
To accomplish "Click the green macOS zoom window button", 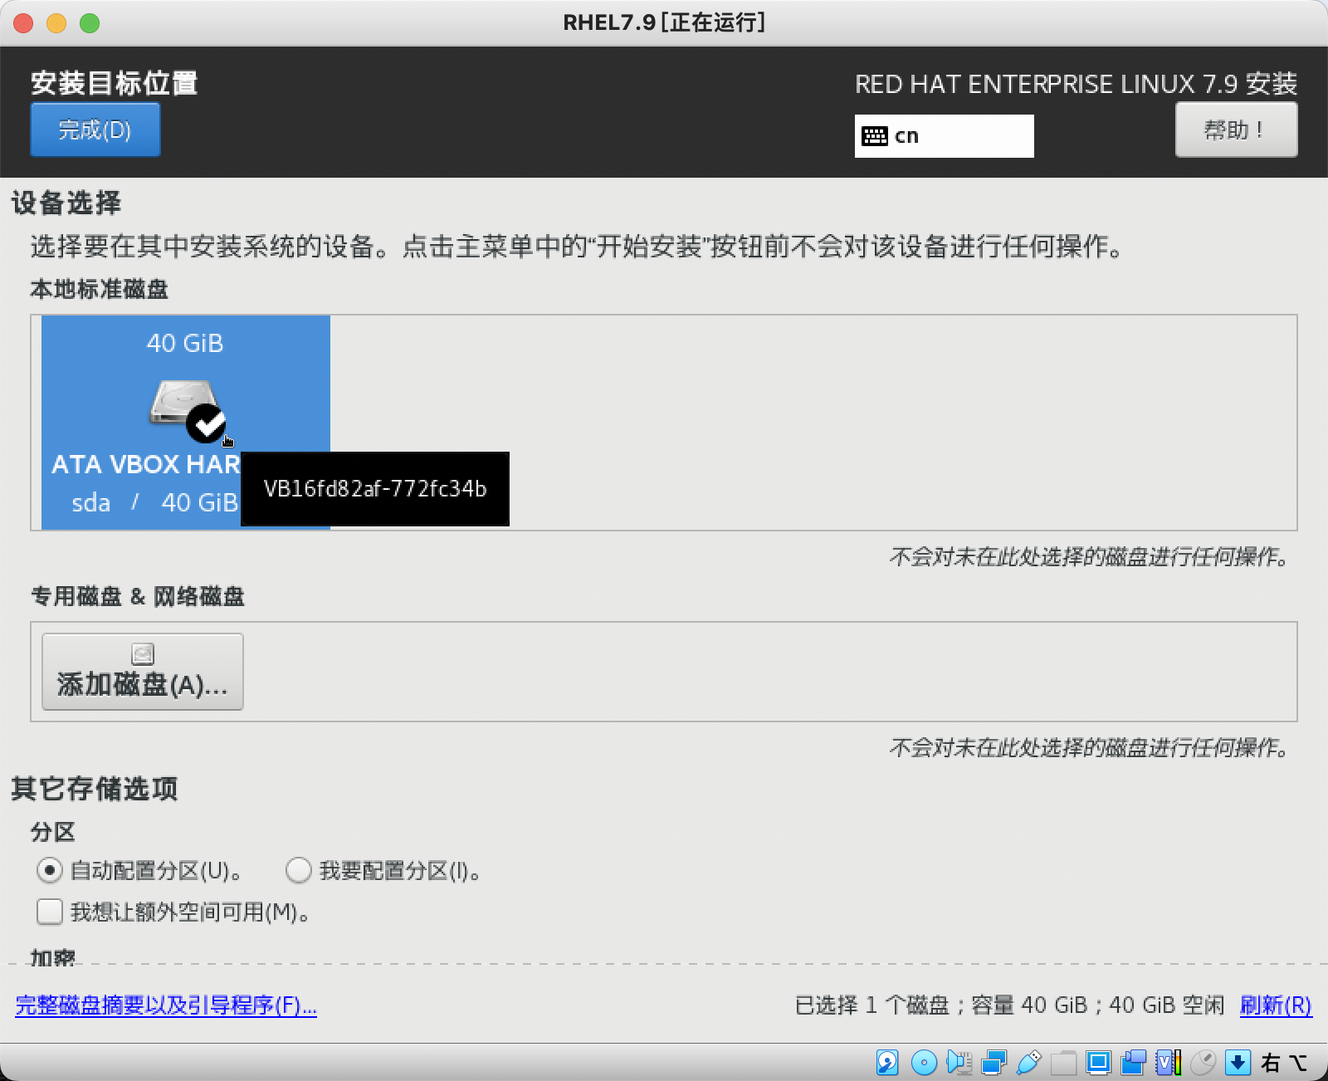I will coord(90,23).
